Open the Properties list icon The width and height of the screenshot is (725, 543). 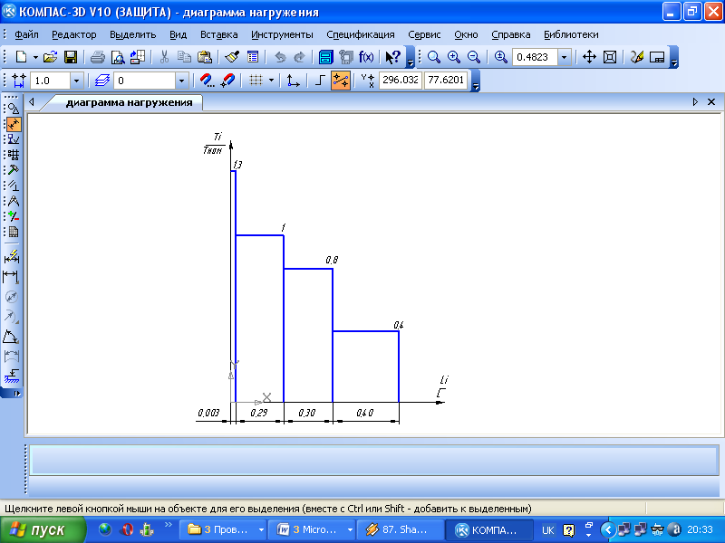(253, 57)
